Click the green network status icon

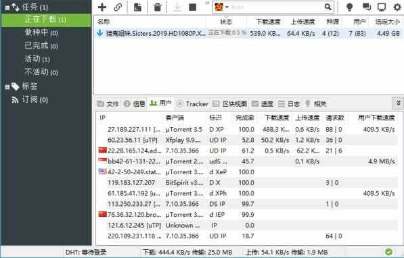click(x=388, y=252)
